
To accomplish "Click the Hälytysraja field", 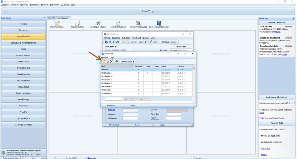I will [x=130, y=118].
